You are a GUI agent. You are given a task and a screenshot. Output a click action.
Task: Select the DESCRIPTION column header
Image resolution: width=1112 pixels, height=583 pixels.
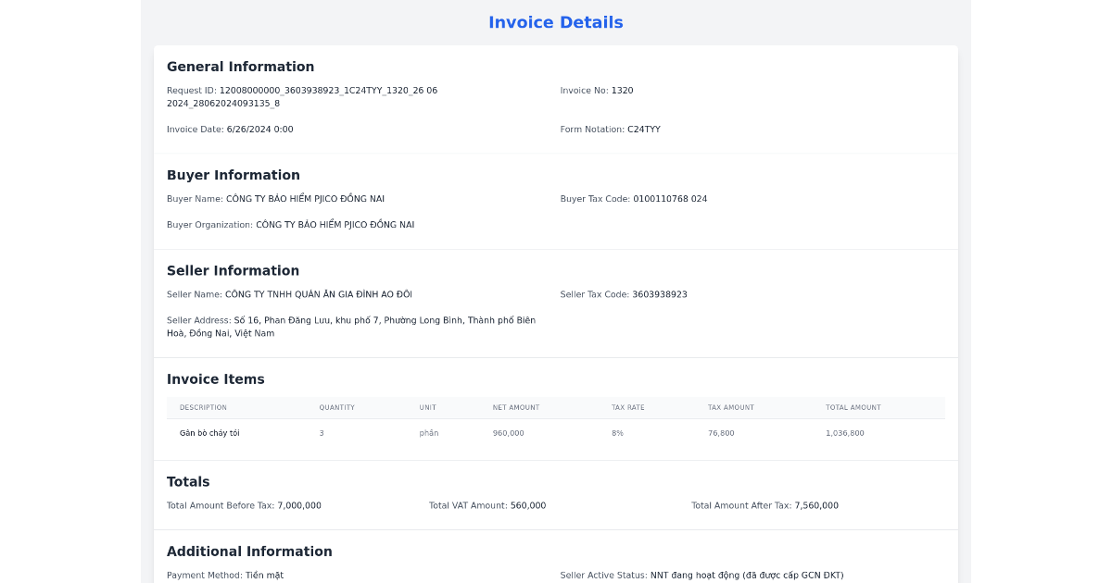[x=203, y=407]
